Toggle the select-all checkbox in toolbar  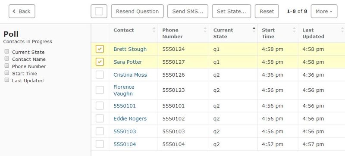click(99, 11)
